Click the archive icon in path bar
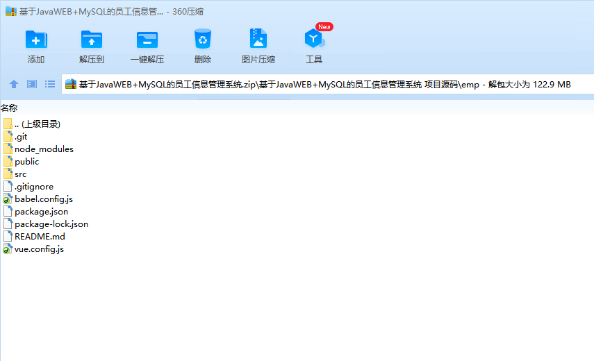Screen dimensions: 594x361 [71, 84]
